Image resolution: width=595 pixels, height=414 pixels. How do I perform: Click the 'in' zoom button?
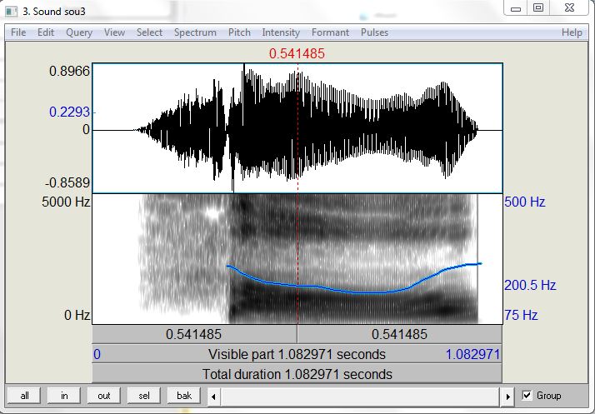(64, 396)
